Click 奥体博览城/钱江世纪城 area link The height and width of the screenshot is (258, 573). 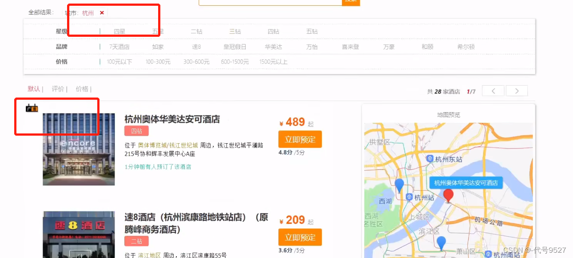(168, 145)
